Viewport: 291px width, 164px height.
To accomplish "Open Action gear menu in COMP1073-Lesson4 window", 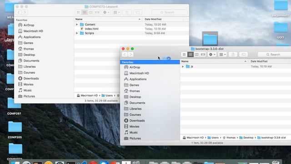I will click(106, 12).
